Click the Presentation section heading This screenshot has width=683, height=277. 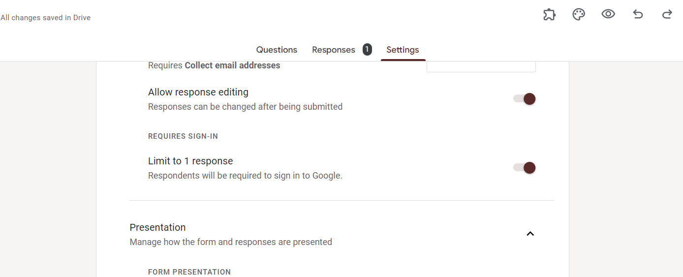[x=157, y=227]
